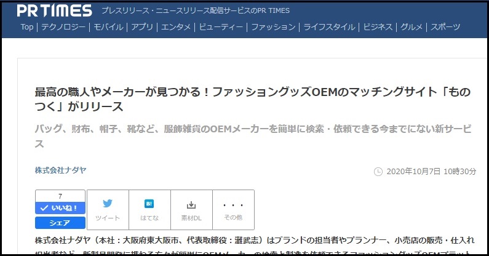Click the clock icon beside date
This screenshot has width=489, height=256.
tap(378, 172)
